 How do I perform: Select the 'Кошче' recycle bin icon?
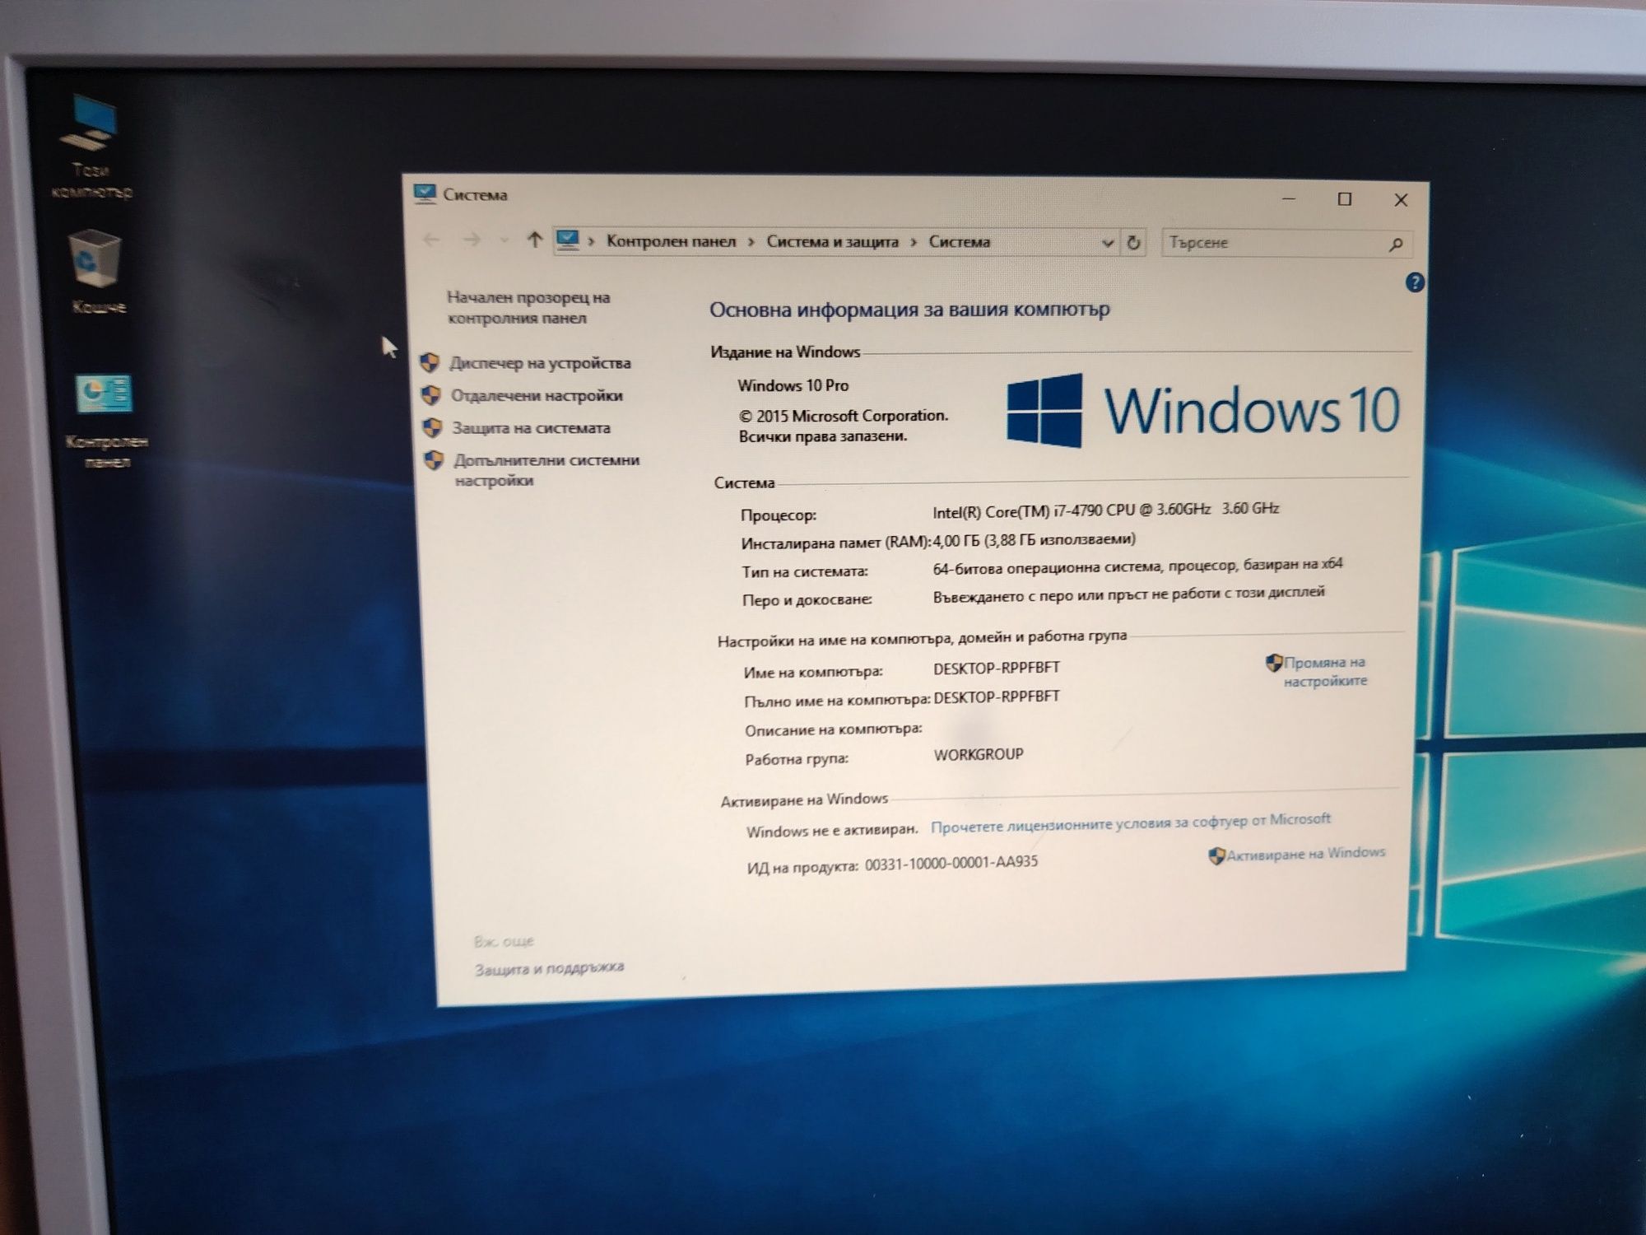97,273
